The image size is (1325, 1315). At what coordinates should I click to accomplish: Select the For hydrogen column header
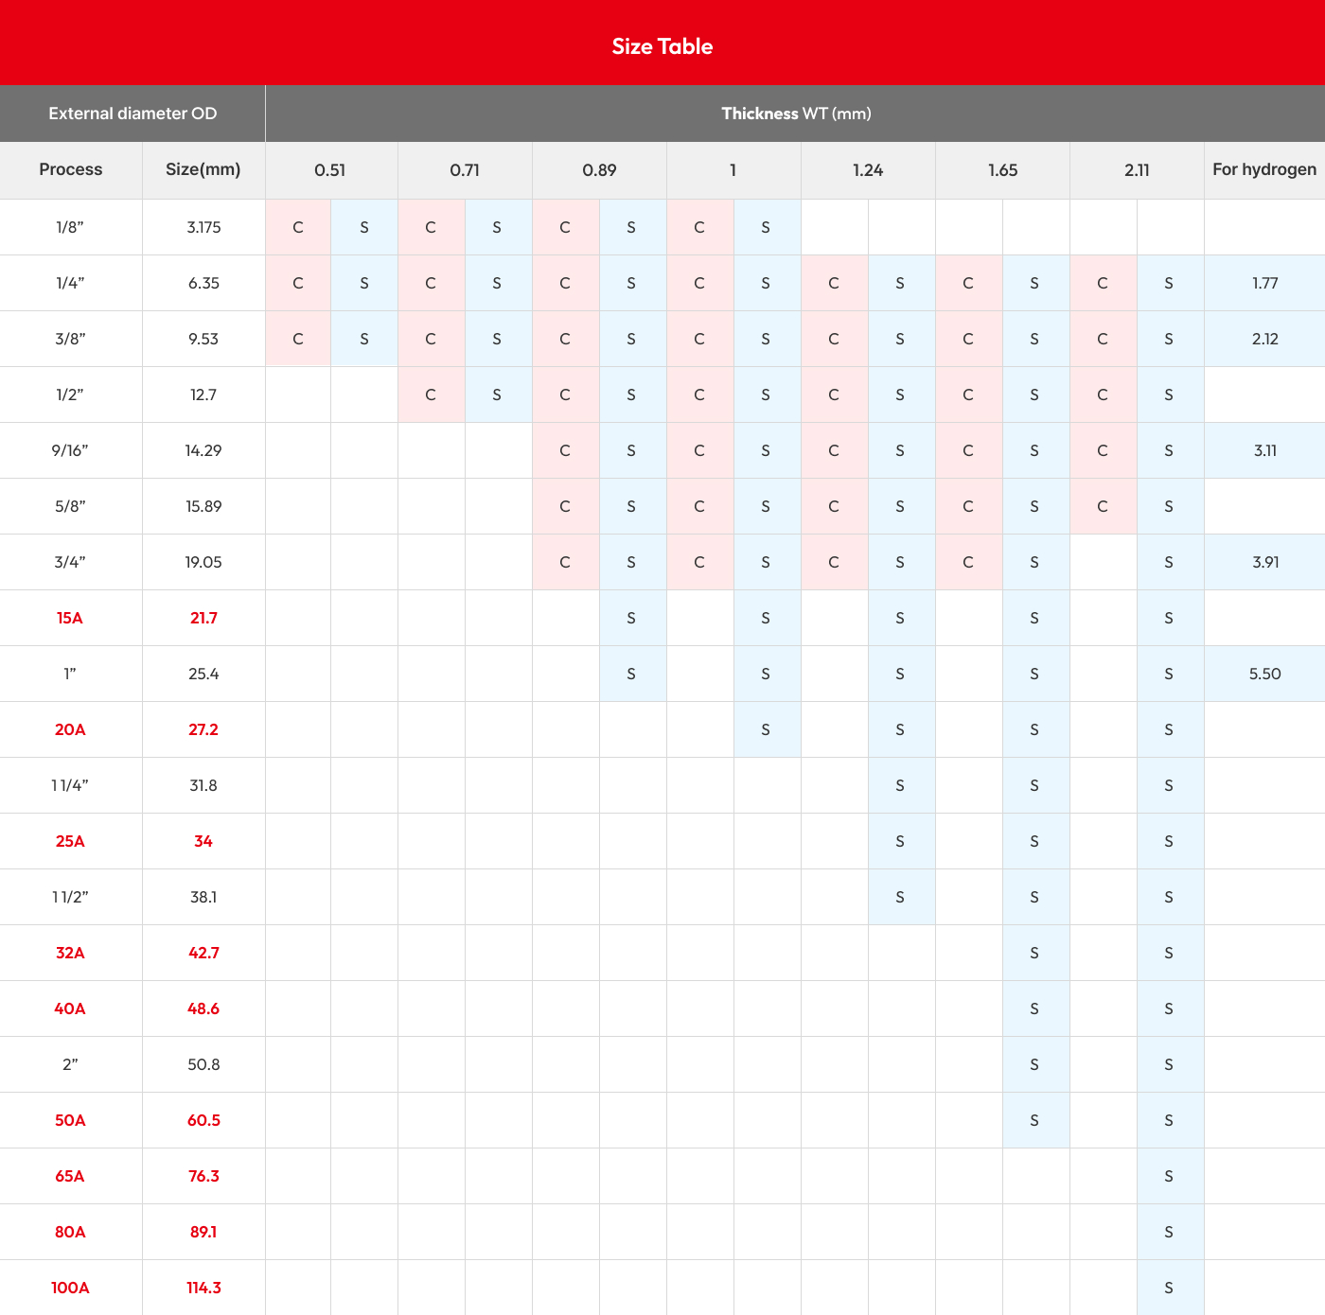(1264, 169)
